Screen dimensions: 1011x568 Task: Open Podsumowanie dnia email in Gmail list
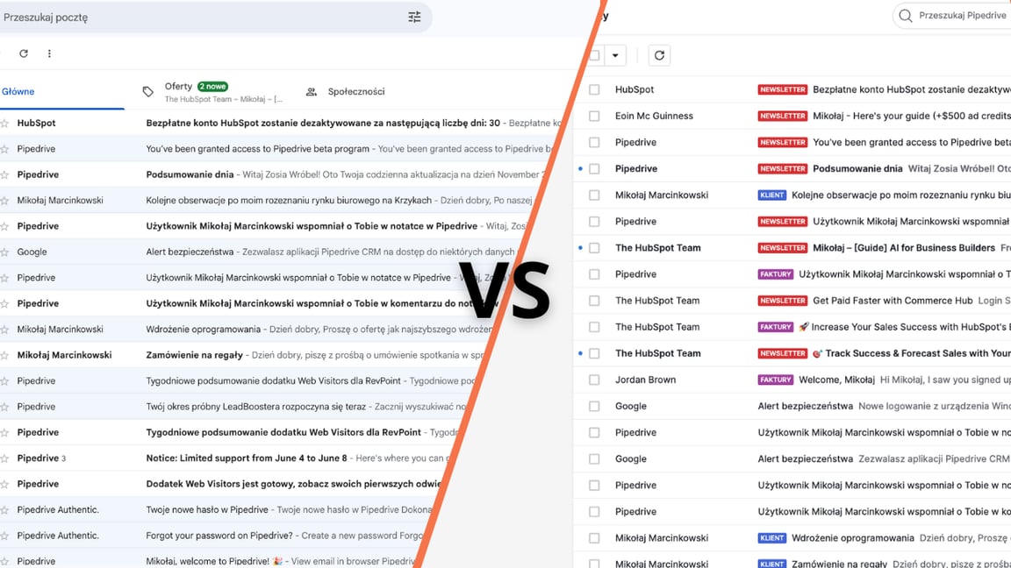190,174
